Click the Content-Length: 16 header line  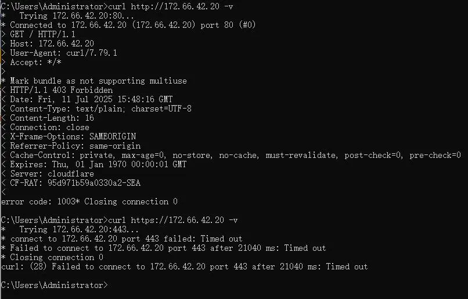click(48, 118)
